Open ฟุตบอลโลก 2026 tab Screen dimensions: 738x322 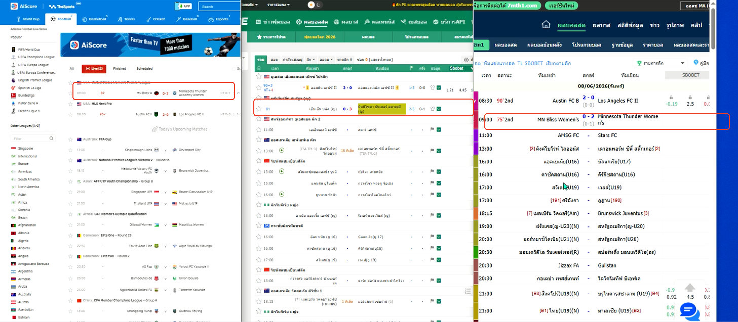[x=320, y=37]
